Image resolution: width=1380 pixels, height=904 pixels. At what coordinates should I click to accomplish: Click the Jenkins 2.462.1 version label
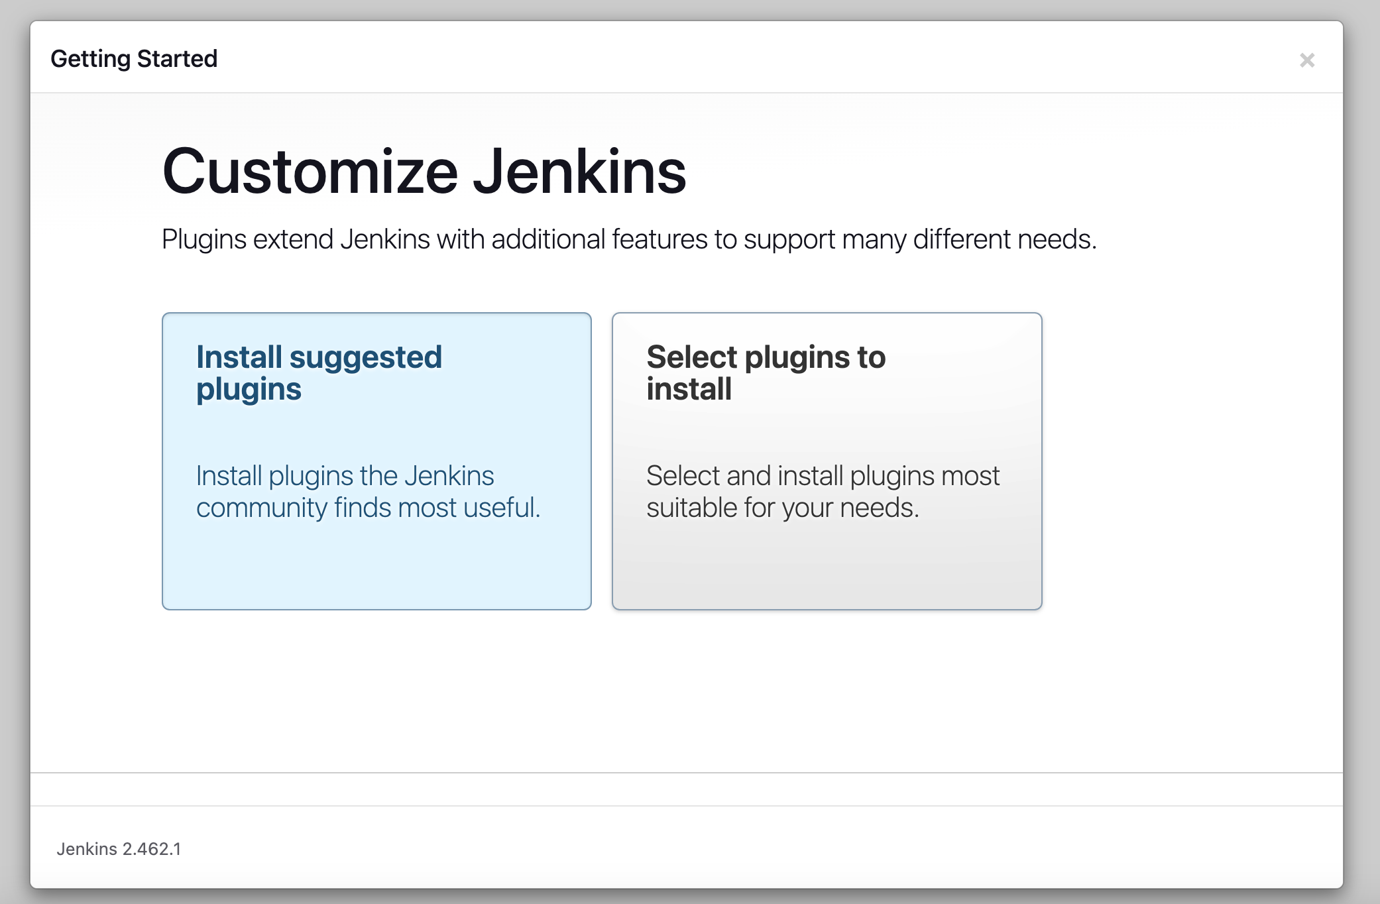point(119,849)
